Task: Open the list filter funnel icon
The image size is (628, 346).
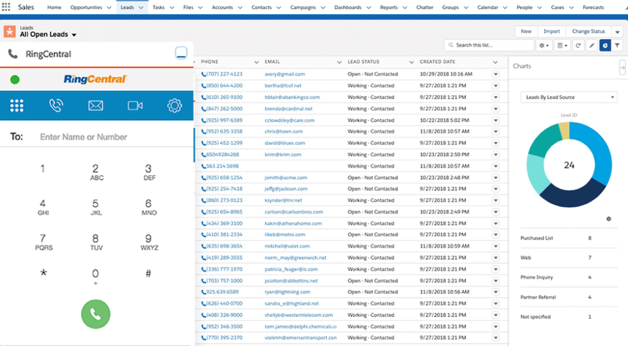Action: pos(617,45)
